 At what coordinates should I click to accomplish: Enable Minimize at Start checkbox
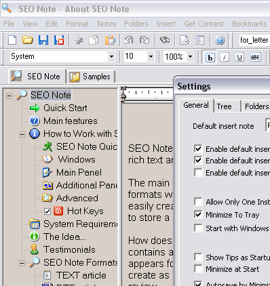click(x=198, y=269)
